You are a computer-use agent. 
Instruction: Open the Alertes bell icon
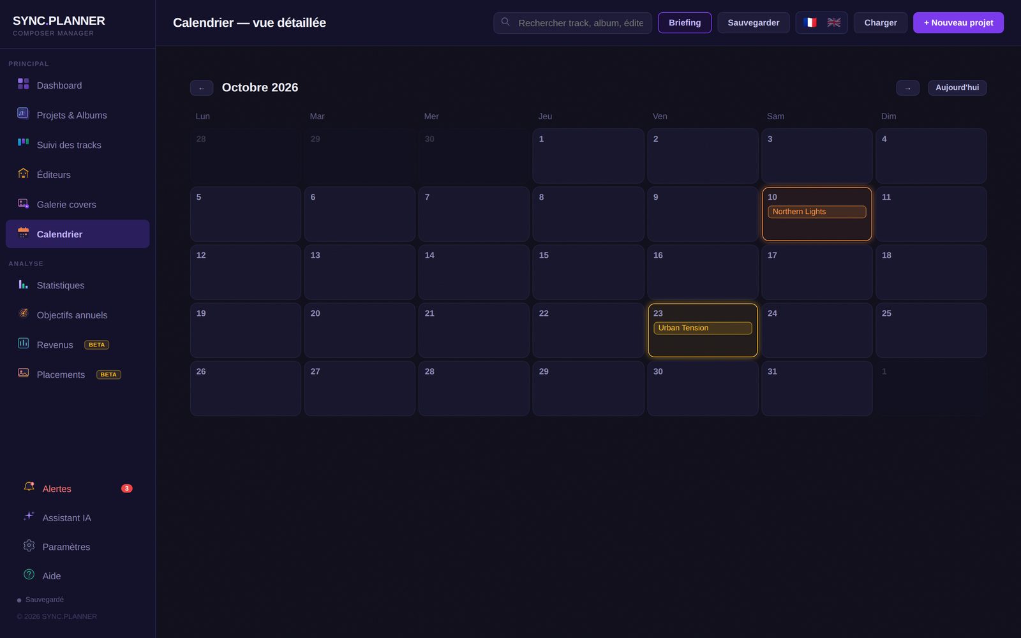(x=29, y=487)
